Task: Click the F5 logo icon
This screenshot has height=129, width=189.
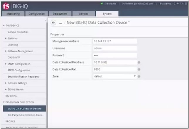Action: [x=6, y=6]
